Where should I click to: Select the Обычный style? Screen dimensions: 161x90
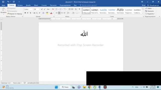pyautogui.click(x=86, y=11)
